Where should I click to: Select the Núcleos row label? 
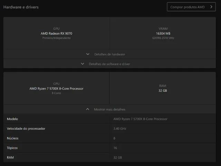click(x=13, y=138)
